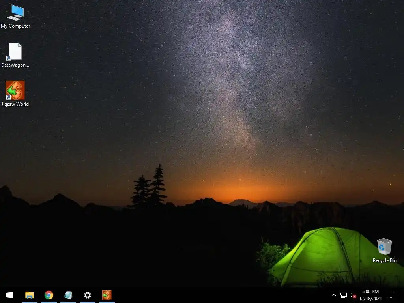Open the network status tray icon
Image resolution: width=404 pixels, height=303 pixels.
344,295
